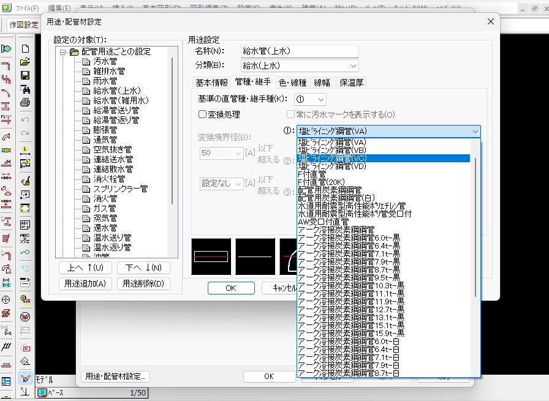Click the New file icon
549x401 pixels.
coord(25,48)
